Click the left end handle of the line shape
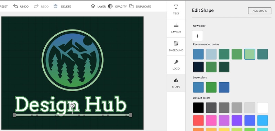This screenshot has width=275, height=131. point(14,115)
